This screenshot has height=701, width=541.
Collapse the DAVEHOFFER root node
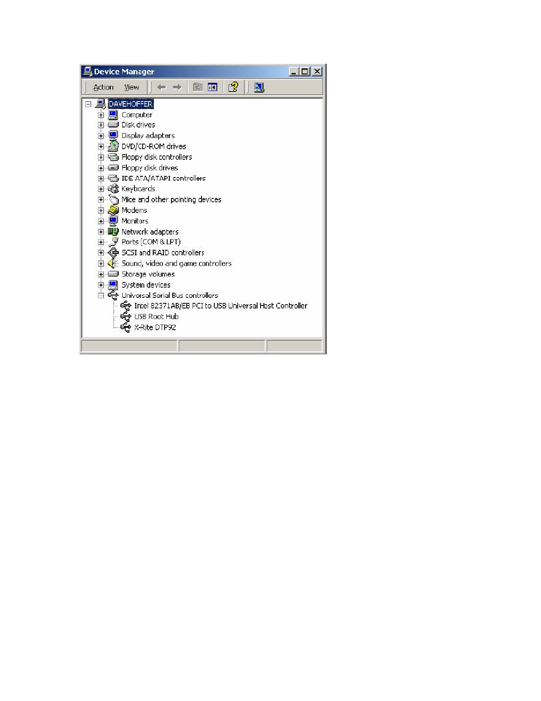[88, 104]
